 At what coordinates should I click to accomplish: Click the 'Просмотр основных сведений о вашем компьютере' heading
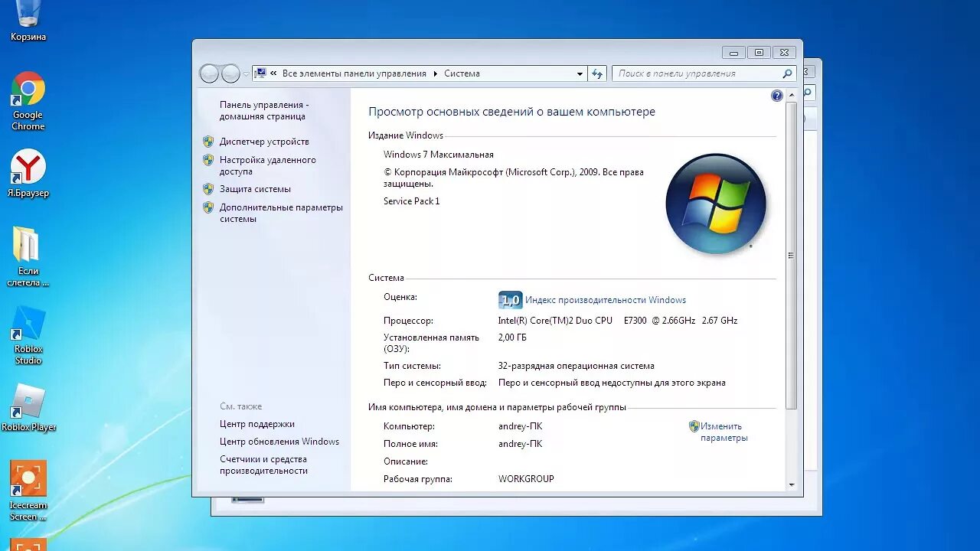pyautogui.click(x=511, y=112)
